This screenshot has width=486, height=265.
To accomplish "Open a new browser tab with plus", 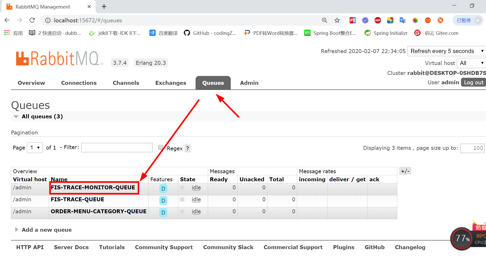I will click(104, 7).
